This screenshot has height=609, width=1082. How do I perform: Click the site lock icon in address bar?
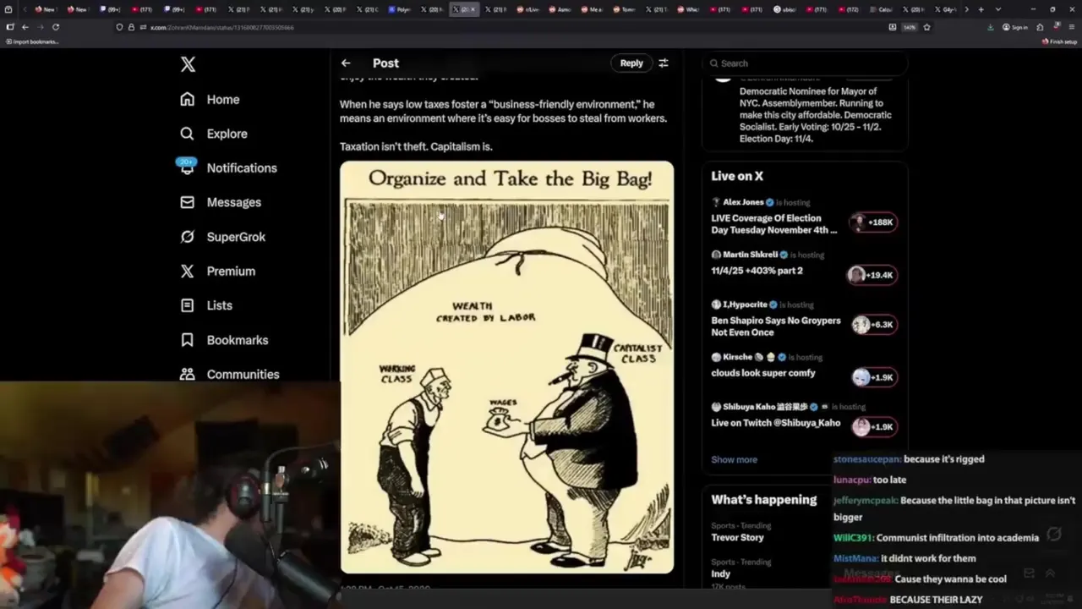[x=131, y=27]
